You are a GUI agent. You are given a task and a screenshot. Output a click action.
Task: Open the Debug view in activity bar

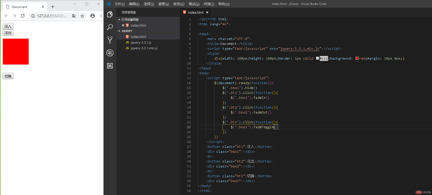[110, 53]
